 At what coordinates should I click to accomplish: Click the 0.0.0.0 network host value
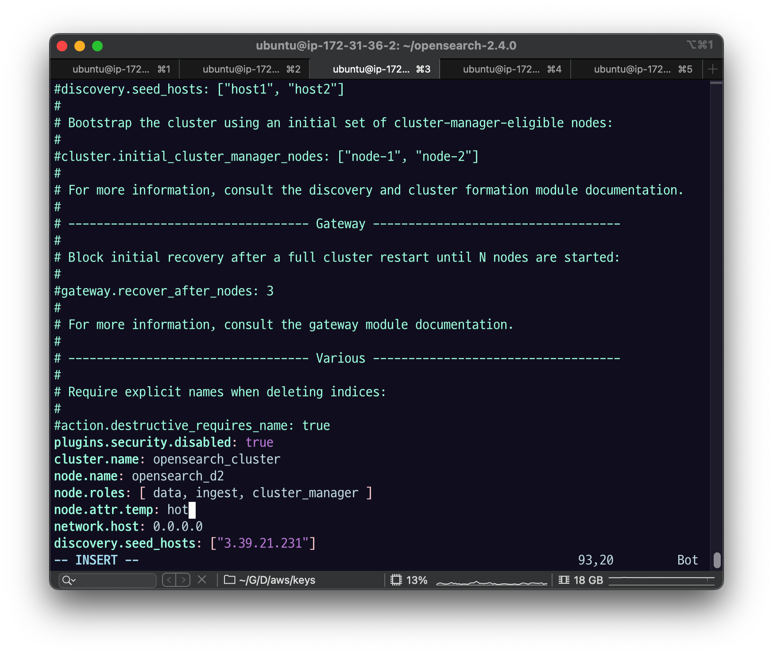[x=178, y=527]
